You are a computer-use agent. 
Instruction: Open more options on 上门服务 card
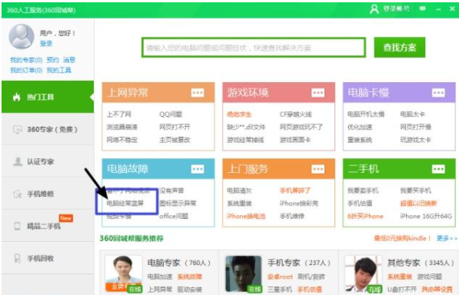pos(318,169)
